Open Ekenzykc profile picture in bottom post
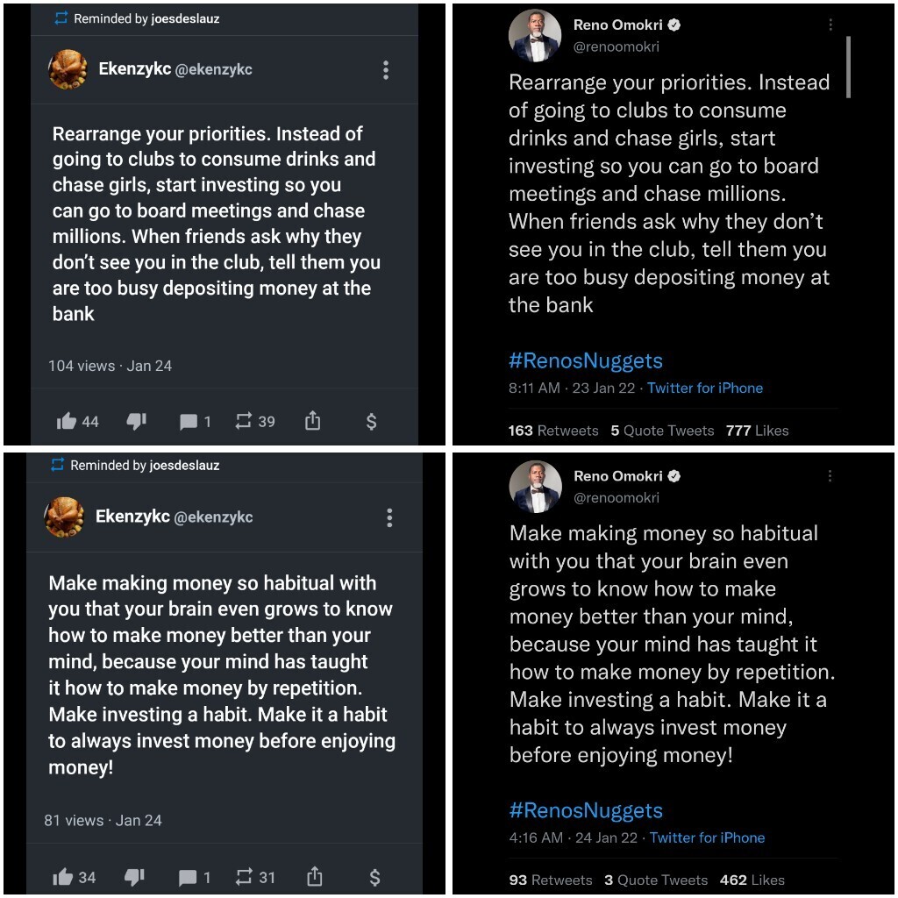Viewport: 898px width, 898px height. (x=64, y=517)
